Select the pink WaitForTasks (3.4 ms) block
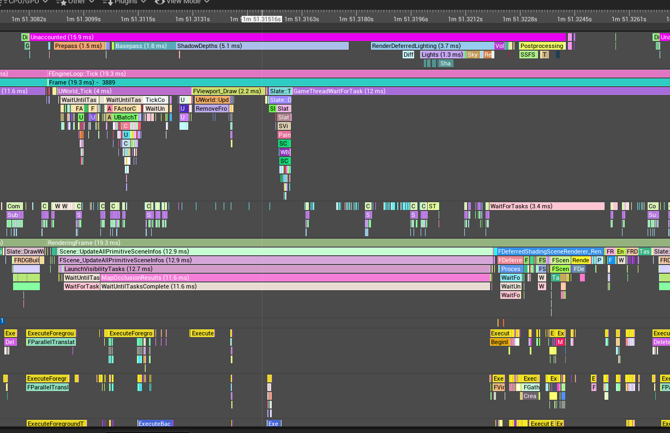Viewport: 670px width, 433px height. click(546, 206)
